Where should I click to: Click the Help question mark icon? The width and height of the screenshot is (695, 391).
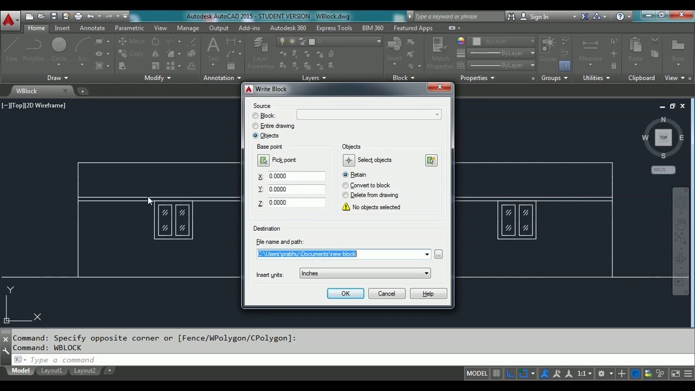[620, 16]
